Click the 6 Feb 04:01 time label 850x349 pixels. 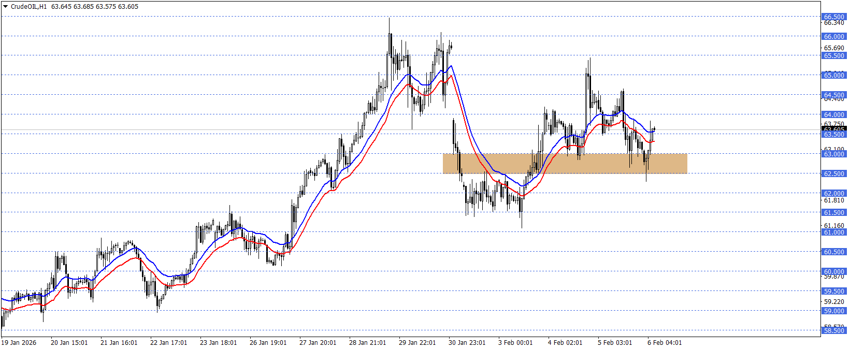(665, 343)
